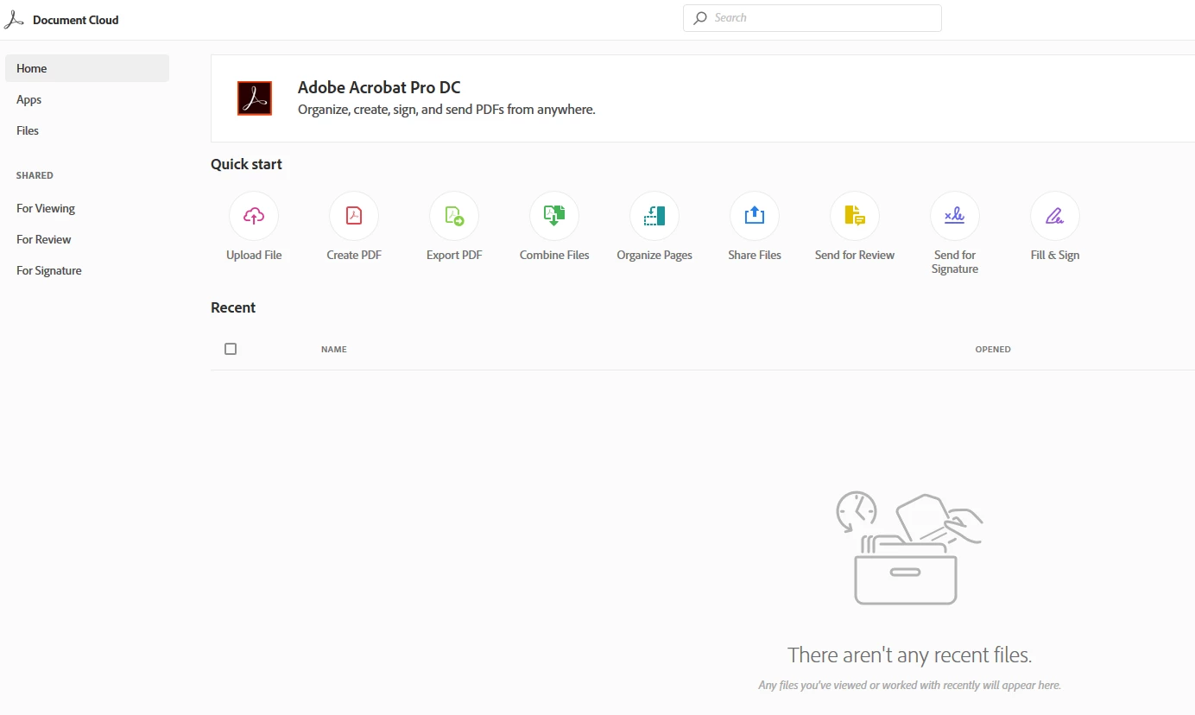Click the Send for Review label
Screen dimensions: 1195x715
point(855,256)
